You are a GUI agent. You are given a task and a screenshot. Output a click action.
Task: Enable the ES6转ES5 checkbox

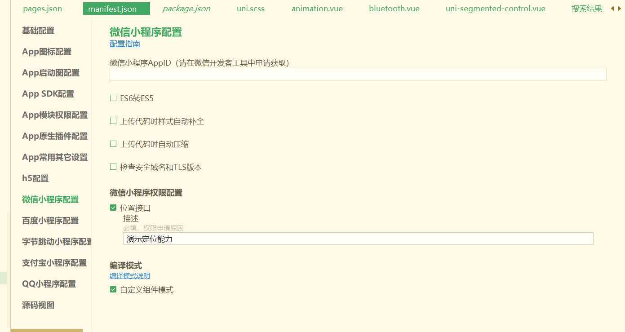tap(113, 98)
